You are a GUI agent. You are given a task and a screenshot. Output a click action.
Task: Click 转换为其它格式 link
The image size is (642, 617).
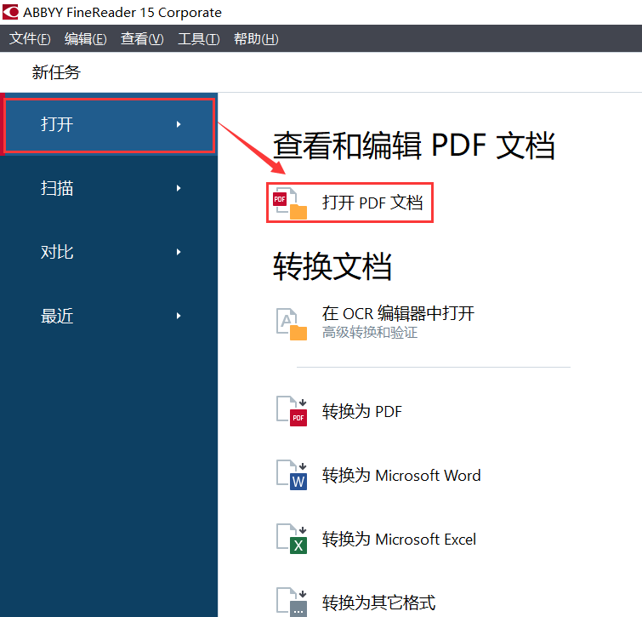pos(378,603)
